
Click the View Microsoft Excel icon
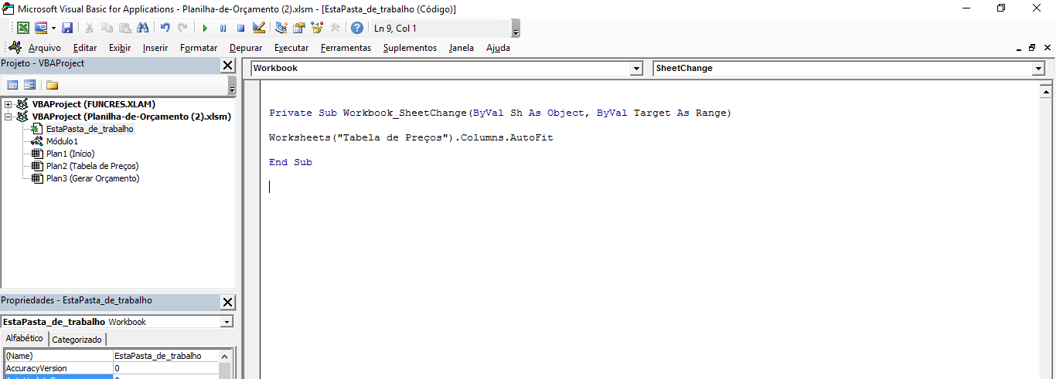[x=23, y=28]
